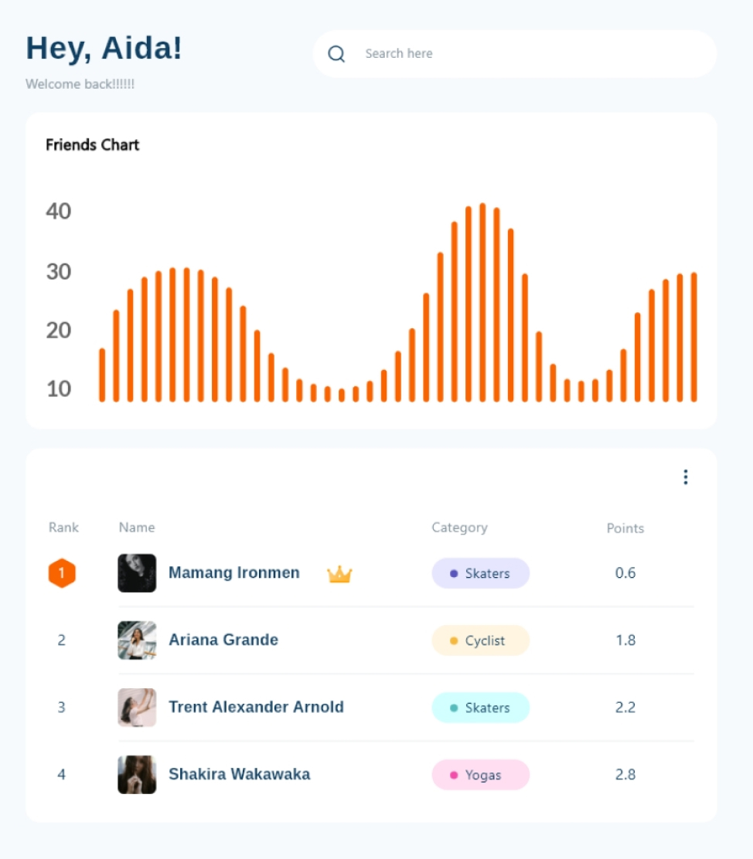The image size is (753, 859).
Task: Open Trent Alexander Arnold's avatar
Action: 137,708
